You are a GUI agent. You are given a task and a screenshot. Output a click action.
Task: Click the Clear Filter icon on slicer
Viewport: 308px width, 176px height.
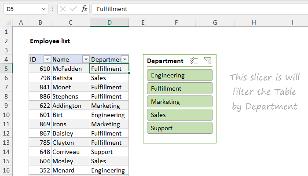[208, 61]
